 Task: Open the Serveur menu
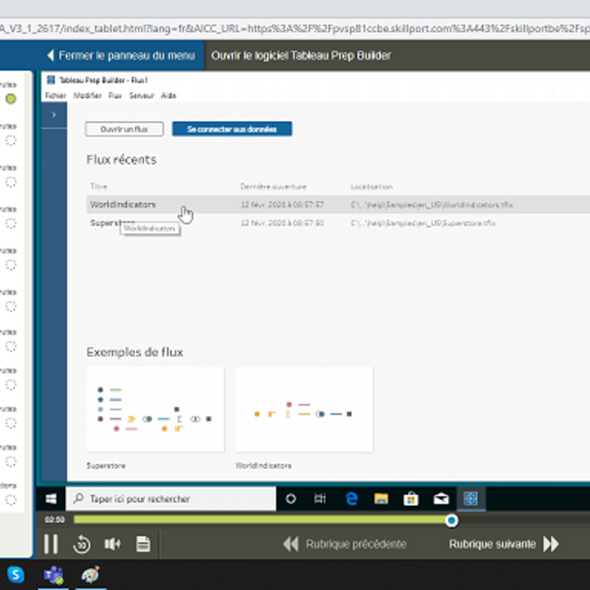[142, 96]
